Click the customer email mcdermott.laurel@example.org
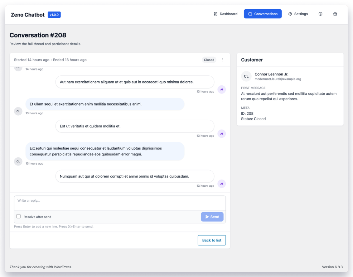Viewport: 353px width, 277px height. pos(278,79)
